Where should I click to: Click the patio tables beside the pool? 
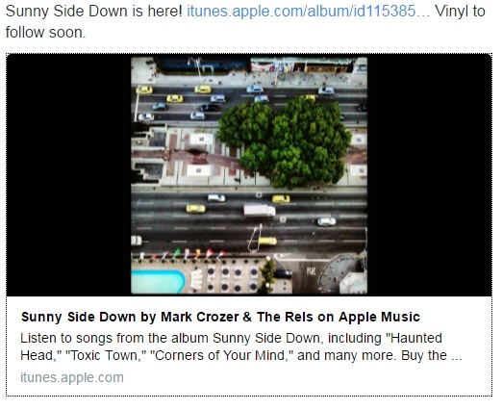[231, 279]
